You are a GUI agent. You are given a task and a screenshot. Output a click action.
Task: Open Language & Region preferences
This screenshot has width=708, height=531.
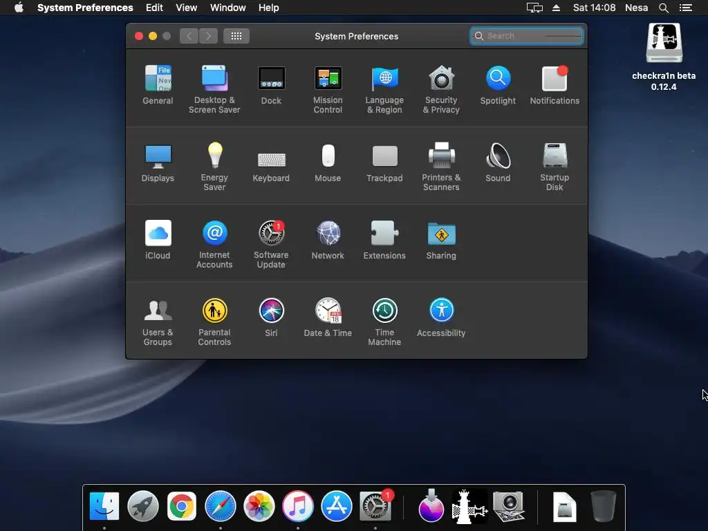click(384, 90)
